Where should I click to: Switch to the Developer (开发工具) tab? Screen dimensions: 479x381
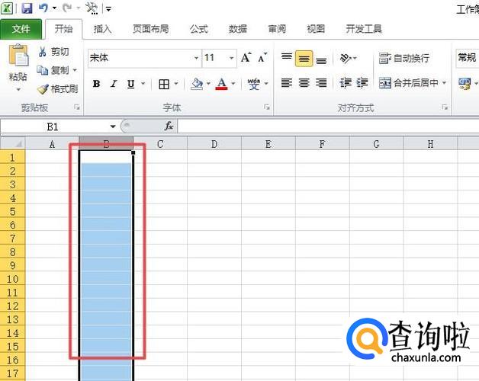[364, 29]
